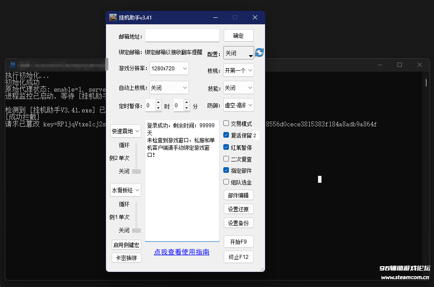Screen dimensions: 434x287
Task: Click the 侧1 单次 slider label
Action: [x=119, y=217]
